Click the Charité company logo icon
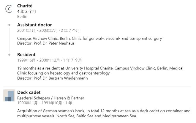The height and width of the screenshot is (123, 196). click(x=9, y=9)
